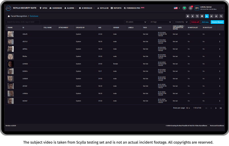Open actions menu for row d515bf
This screenshot has width=229, height=146.
(220, 86)
